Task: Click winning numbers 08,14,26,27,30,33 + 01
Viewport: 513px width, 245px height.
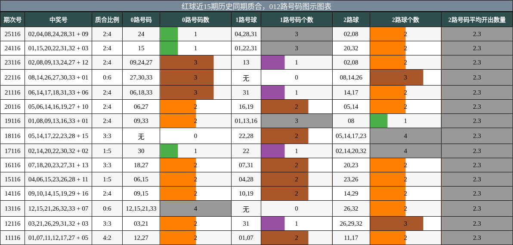Action: tap(58, 77)
